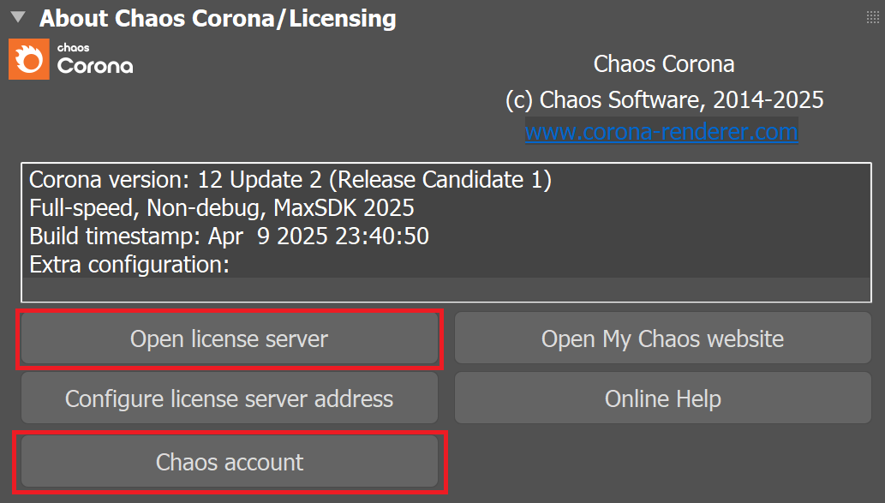Click the Chaos Corona heading text
Image resolution: width=885 pixels, height=503 pixels.
[664, 63]
